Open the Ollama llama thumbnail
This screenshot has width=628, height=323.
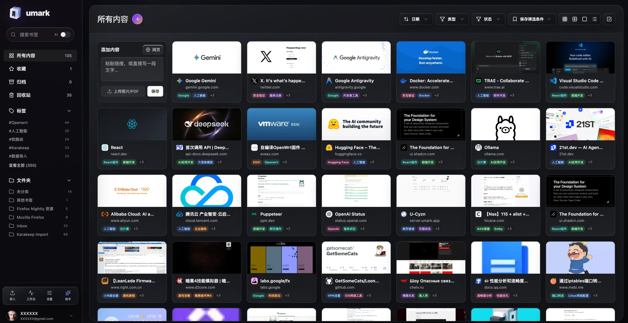coord(506,124)
